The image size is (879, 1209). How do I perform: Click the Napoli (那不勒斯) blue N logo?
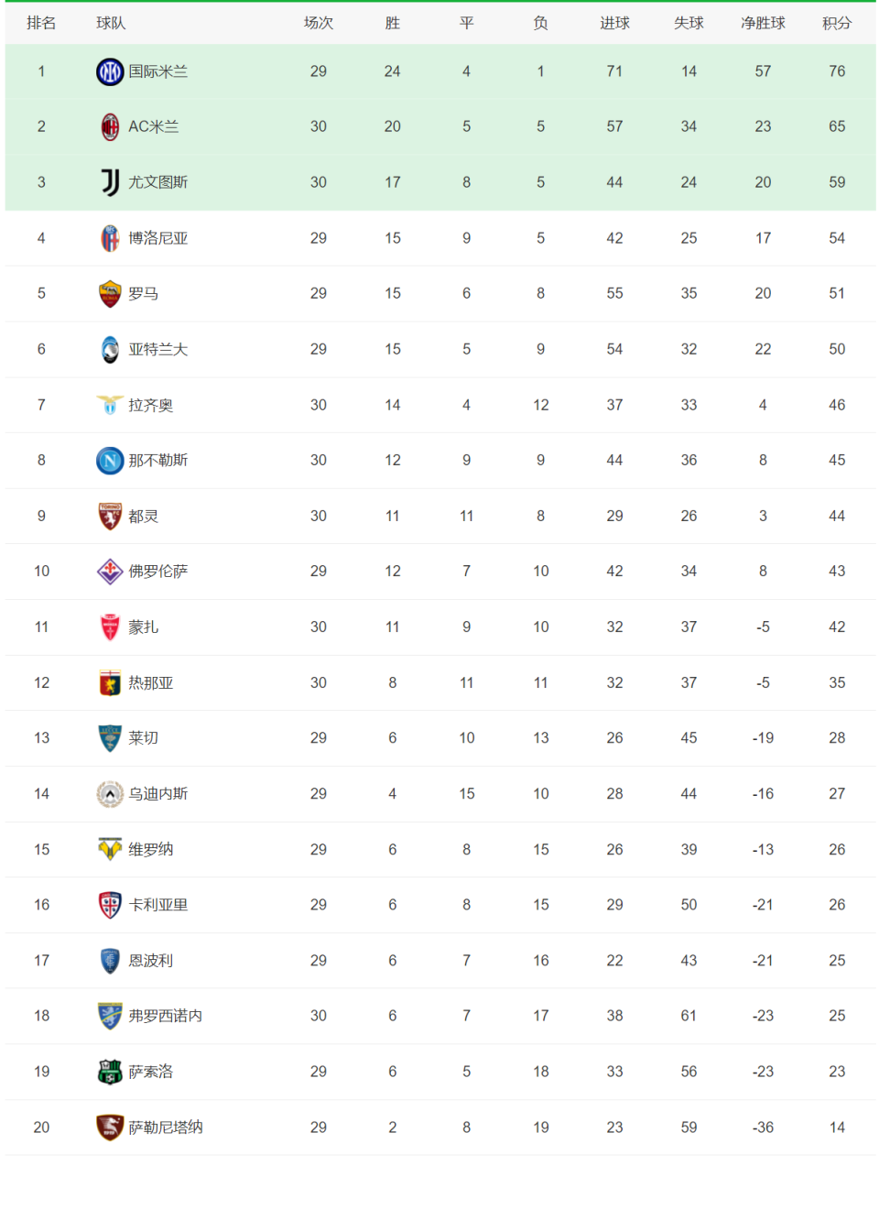coord(110,461)
